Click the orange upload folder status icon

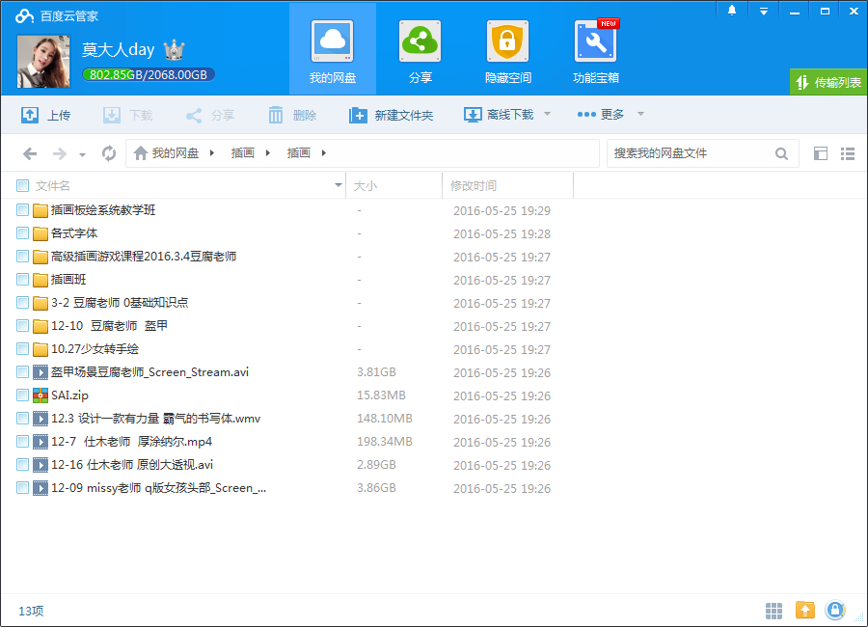pos(805,611)
